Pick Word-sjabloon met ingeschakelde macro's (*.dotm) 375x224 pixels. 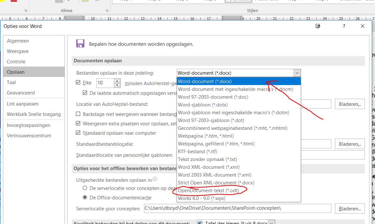click(x=239, y=112)
